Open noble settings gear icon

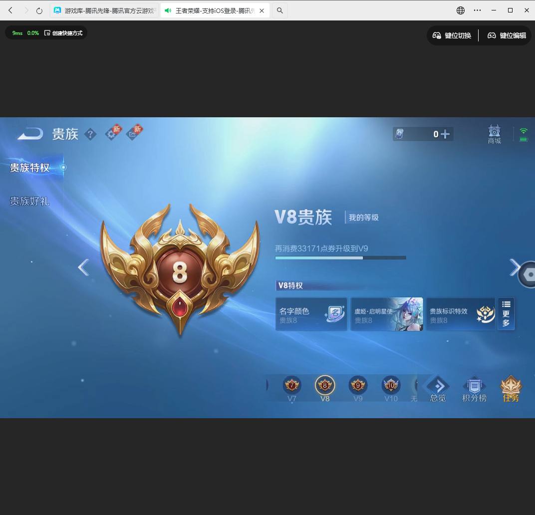coord(112,133)
